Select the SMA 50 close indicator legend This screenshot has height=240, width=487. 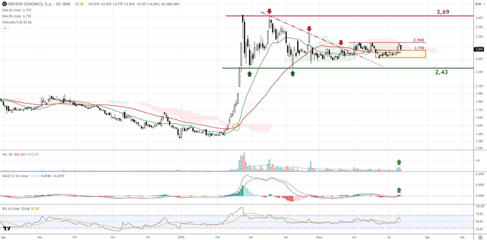12,16
